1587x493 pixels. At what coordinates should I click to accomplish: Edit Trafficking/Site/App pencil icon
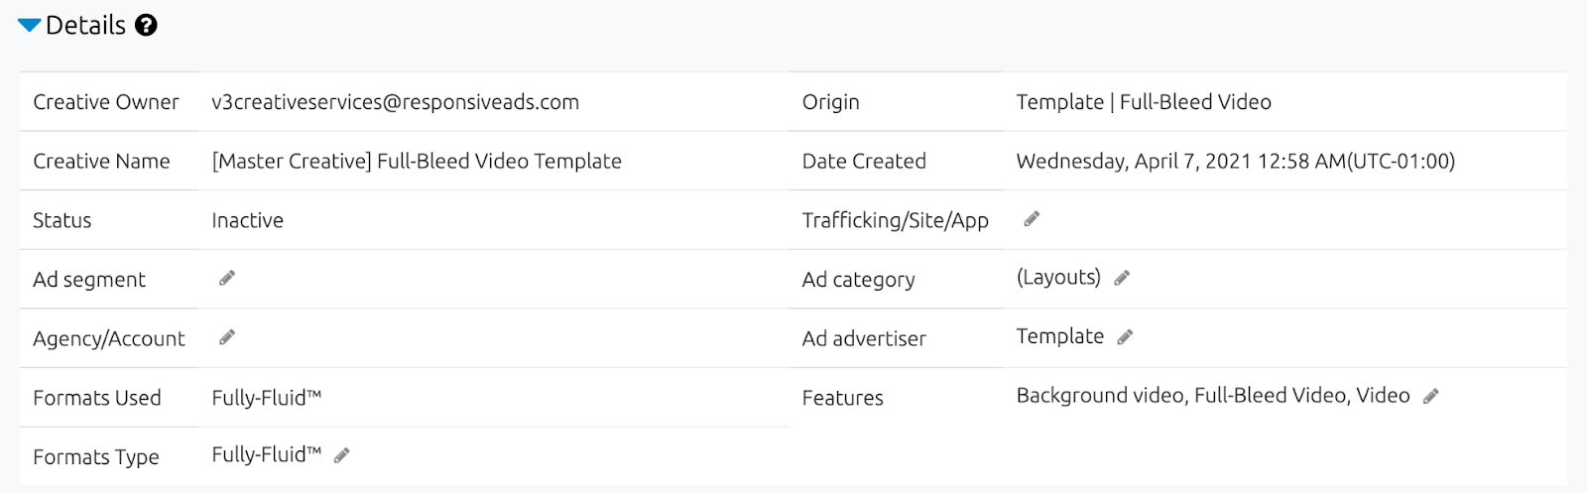1032,219
